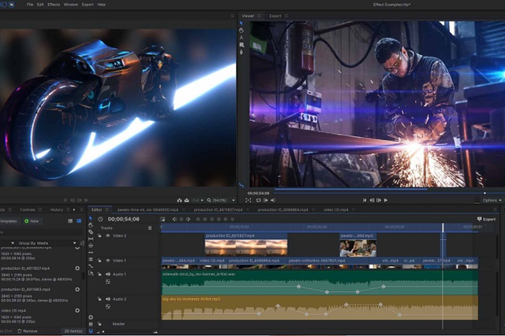
Task: Choose the Hand tool in Viewer toolbar
Action: [241, 31]
